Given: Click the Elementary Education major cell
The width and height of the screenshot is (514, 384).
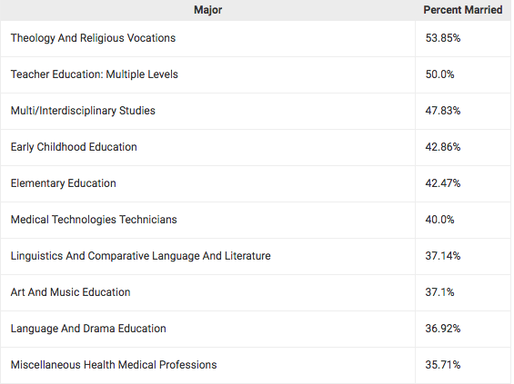Looking at the screenshot, I should coord(207,183).
